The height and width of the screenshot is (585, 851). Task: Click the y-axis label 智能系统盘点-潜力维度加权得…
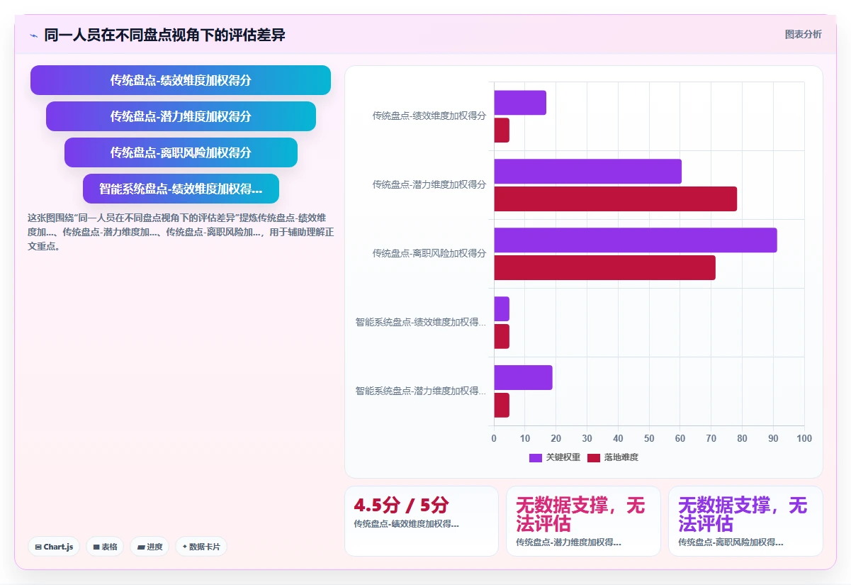coord(421,391)
